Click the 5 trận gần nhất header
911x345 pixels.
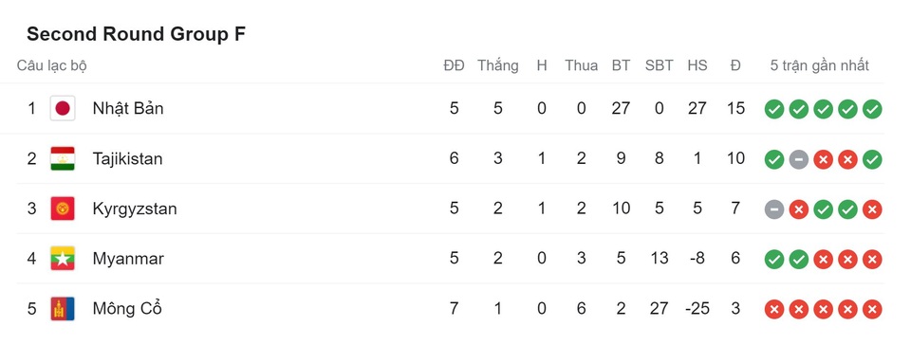click(819, 65)
